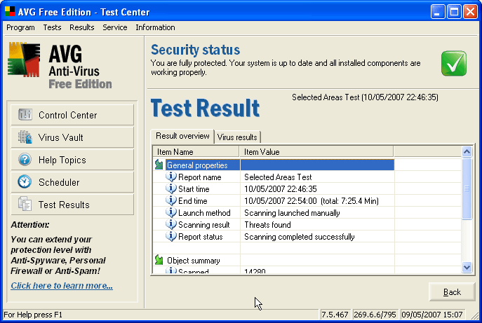
Task: Switch to the Virus results tab
Action: (237, 137)
